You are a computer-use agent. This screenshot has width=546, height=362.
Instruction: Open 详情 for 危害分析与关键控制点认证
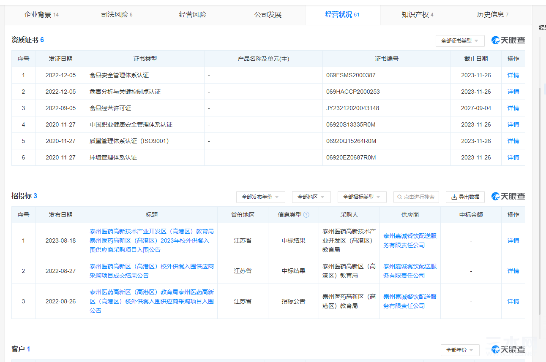coord(513,92)
